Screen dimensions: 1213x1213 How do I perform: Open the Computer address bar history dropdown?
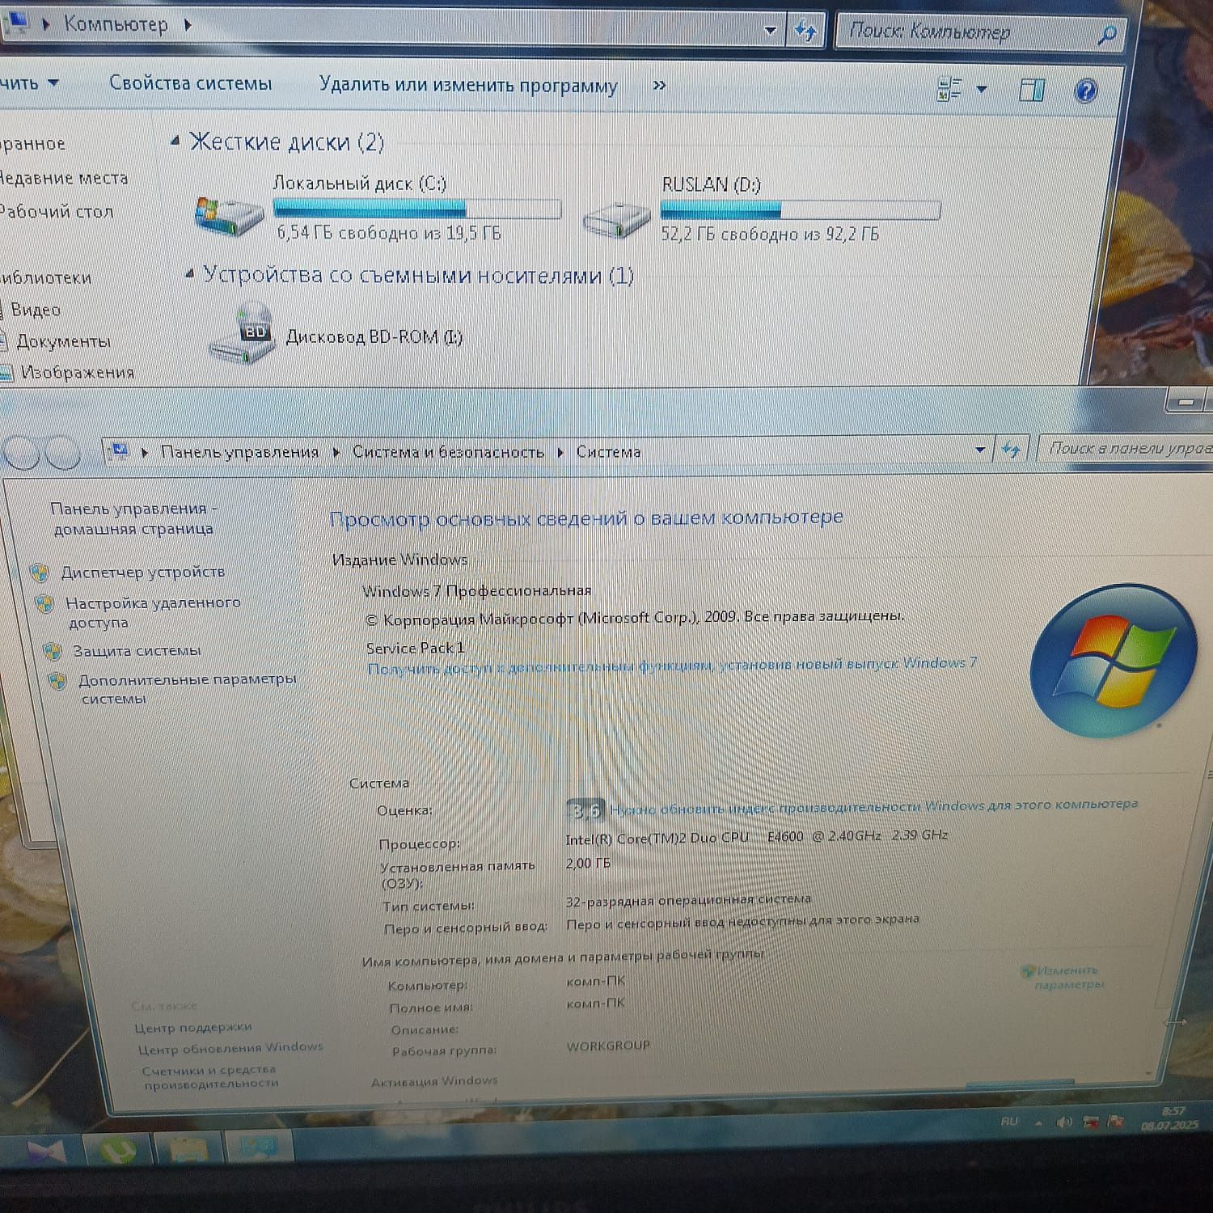771,31
